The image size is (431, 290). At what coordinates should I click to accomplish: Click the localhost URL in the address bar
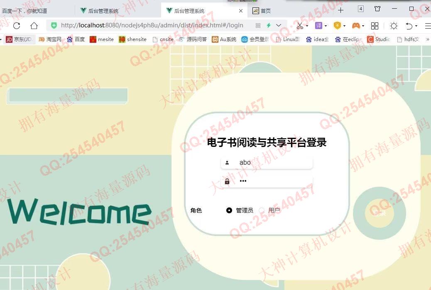click(152, 26)
